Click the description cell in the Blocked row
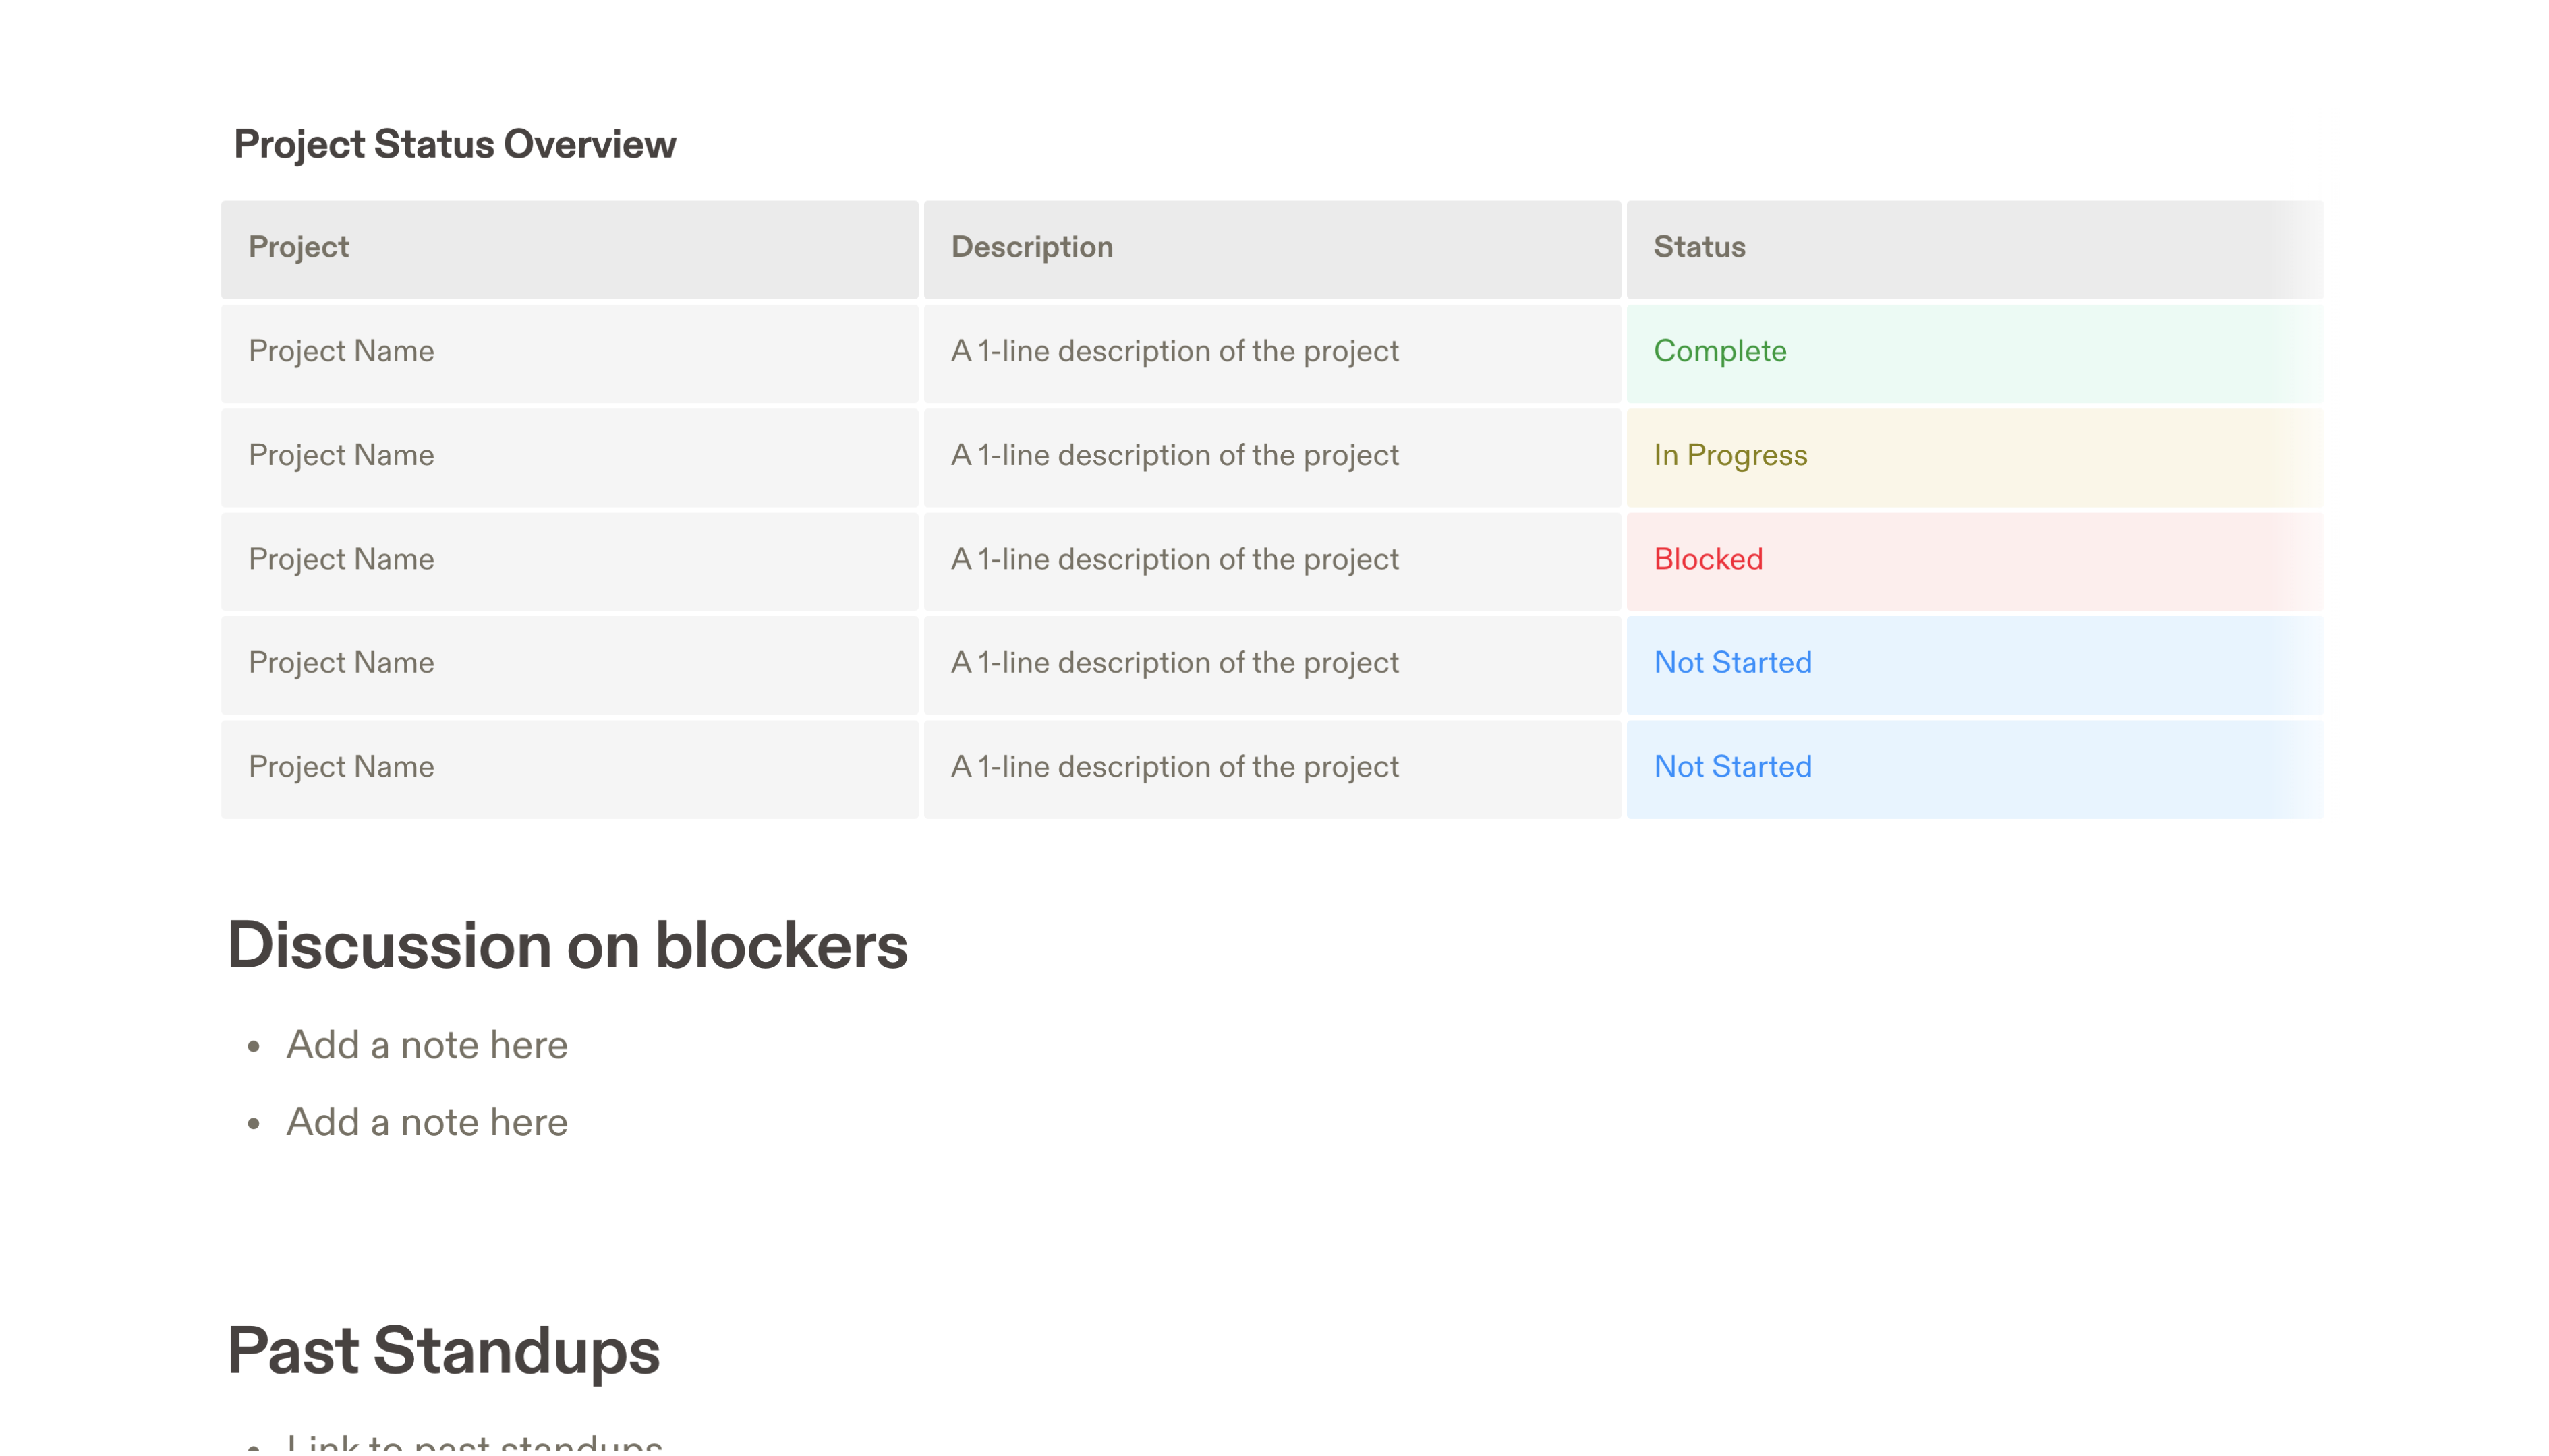 coord(1174,559)
